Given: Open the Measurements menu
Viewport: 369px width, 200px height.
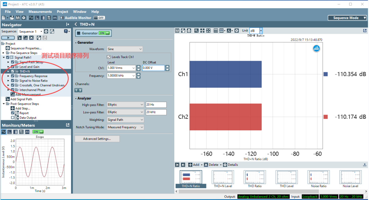Looking at the screenshot, I should tap(40, 12).
